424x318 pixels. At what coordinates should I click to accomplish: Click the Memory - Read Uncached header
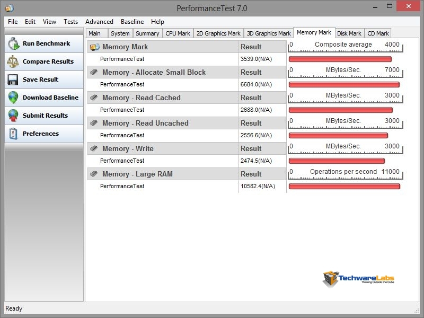coord(145,123)
